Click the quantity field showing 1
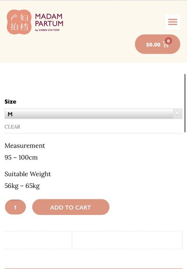Viewport: 187px width, 269px height. point(15,207)
